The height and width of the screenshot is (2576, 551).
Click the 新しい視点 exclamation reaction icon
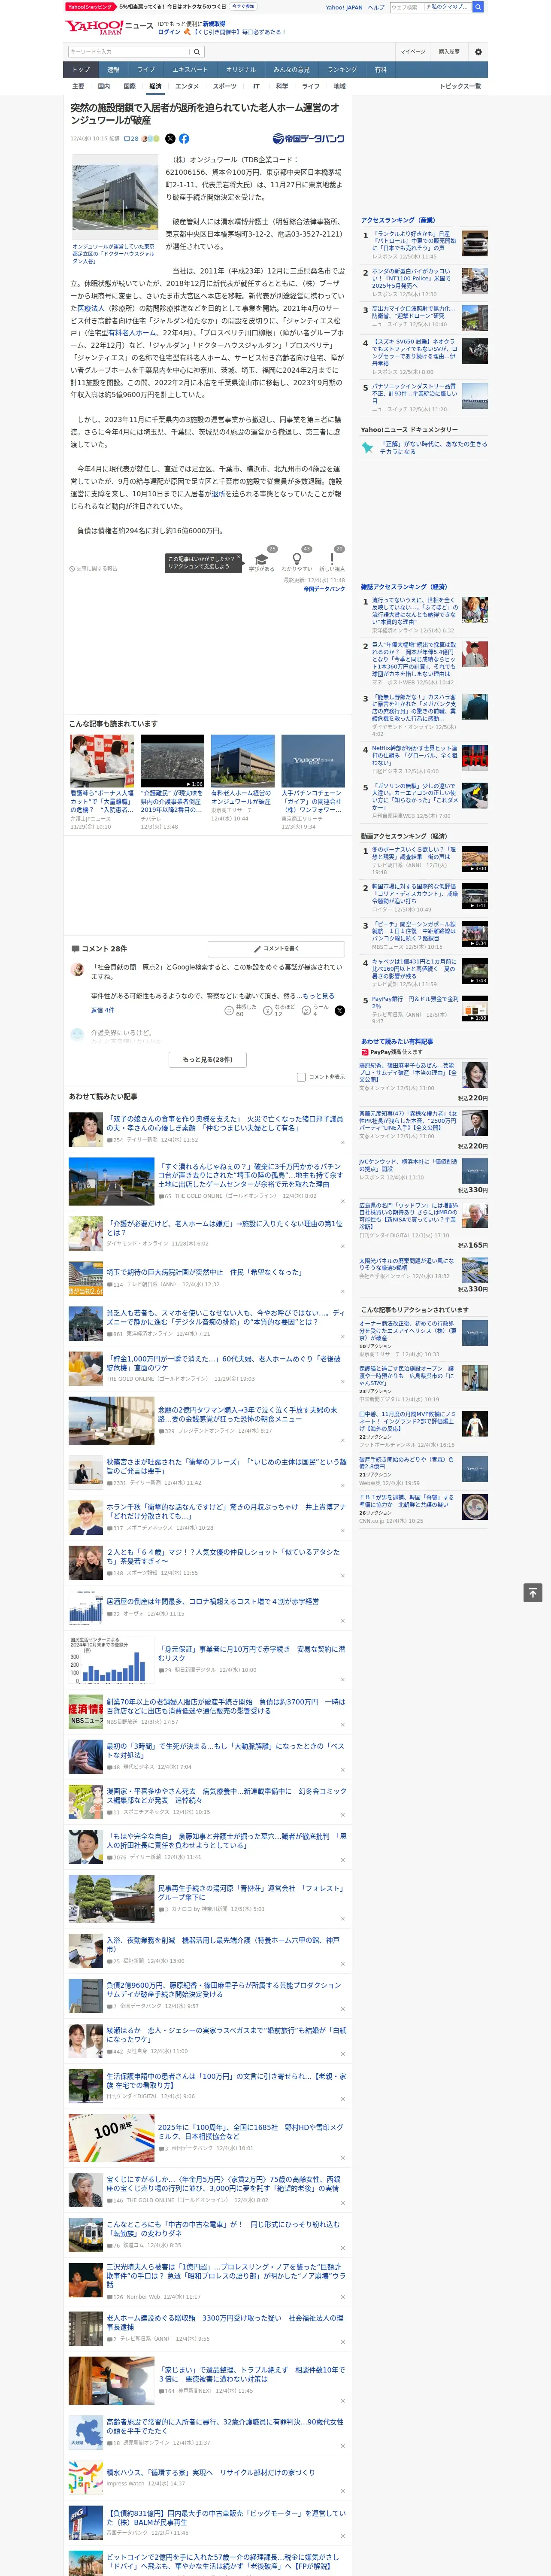[332, 558]
